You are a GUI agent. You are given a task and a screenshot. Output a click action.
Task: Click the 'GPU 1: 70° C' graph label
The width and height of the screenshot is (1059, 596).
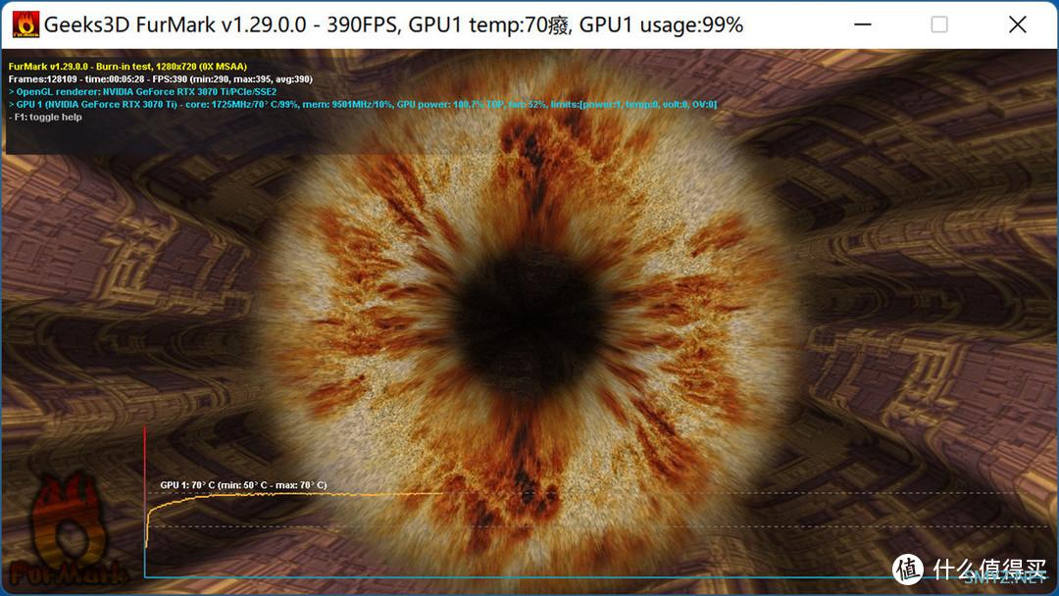coord(243,484)
